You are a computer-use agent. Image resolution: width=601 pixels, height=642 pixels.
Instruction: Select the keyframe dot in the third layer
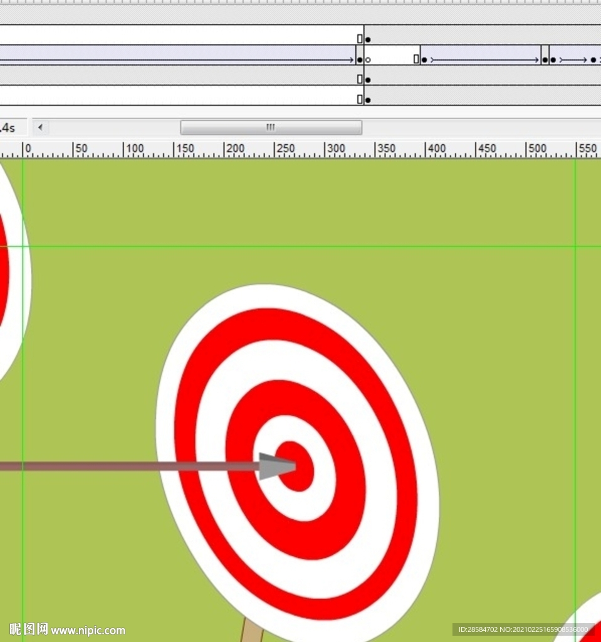[368, 80]
